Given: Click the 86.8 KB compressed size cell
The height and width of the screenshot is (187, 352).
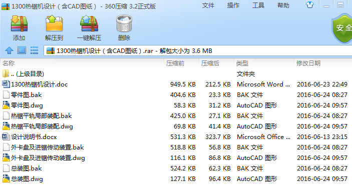Looking at the screenshot, I should coord(219,158).
